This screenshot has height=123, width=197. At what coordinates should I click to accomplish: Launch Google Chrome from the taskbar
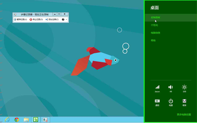point(17,120)
